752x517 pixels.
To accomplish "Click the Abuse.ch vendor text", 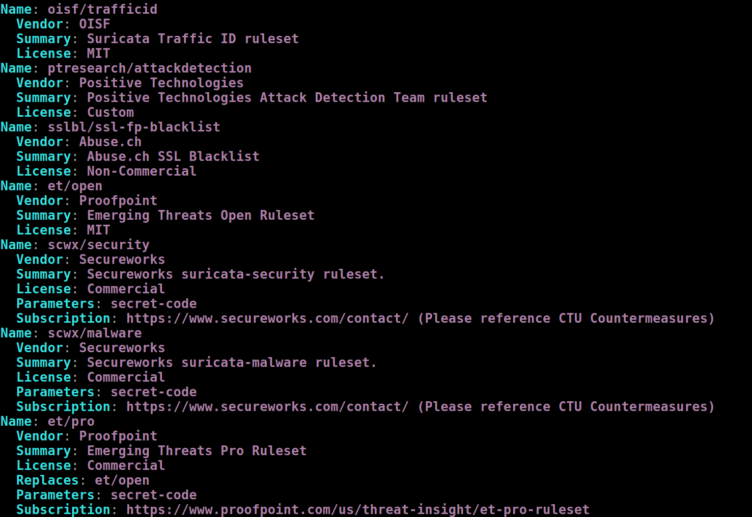I will [x=110, y=142].
